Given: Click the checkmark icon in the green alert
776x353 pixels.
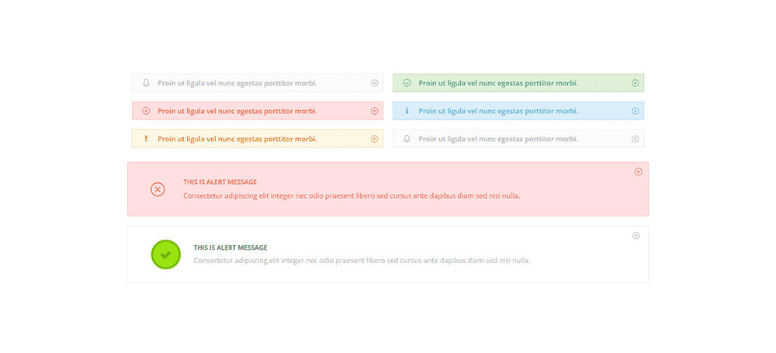Looking at the screenshot, I should (407, 83).
